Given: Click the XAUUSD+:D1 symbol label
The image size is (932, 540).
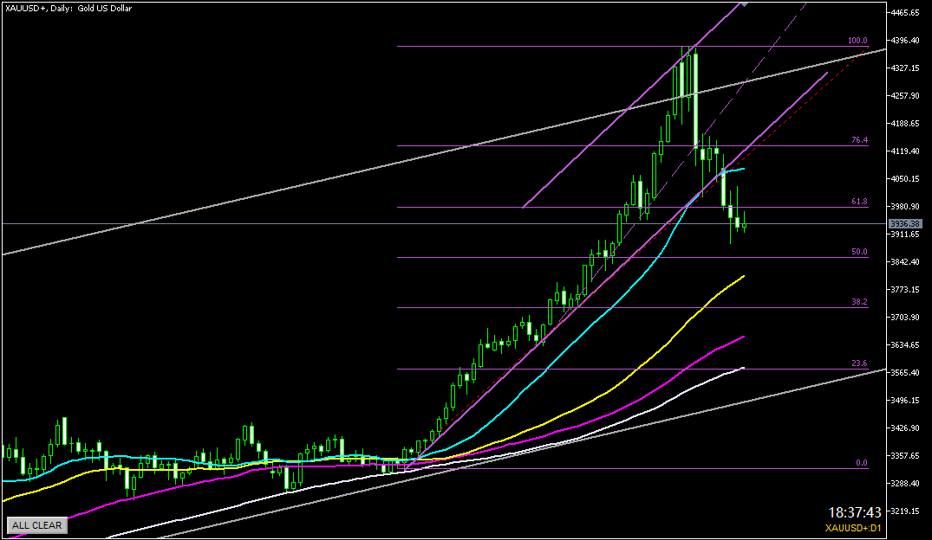Looking at the screenshot, I should pyautogui.click(x=855, y=528).
